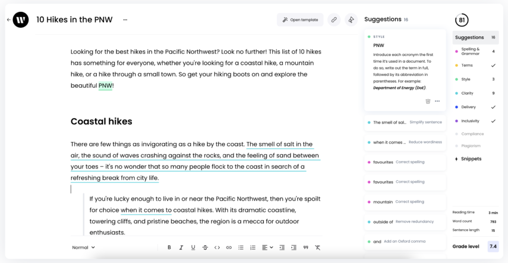508x263 pixels.
Task: Open Snippets with lightning icon
Action: [x=468, y=159]
